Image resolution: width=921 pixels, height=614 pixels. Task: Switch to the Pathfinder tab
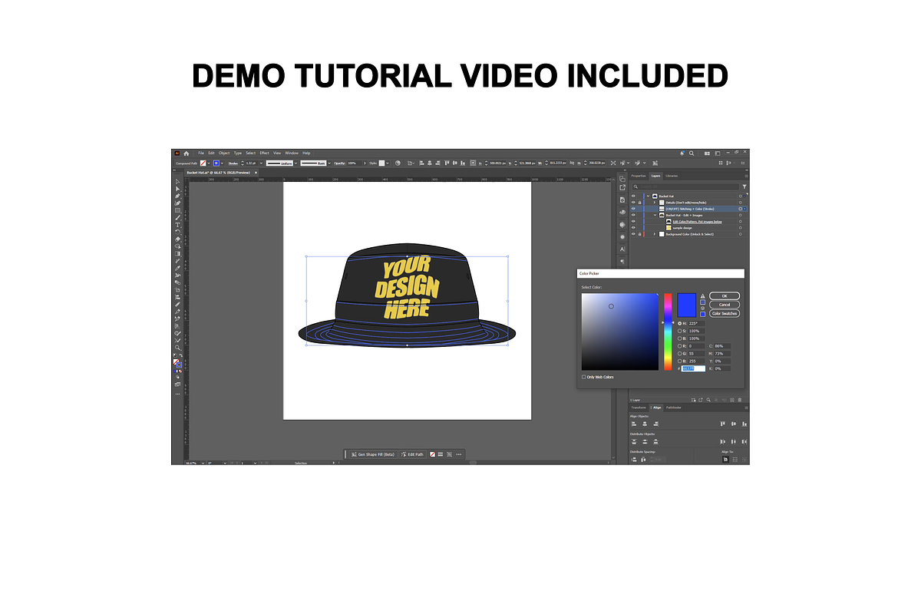click(x=674, y=408)
